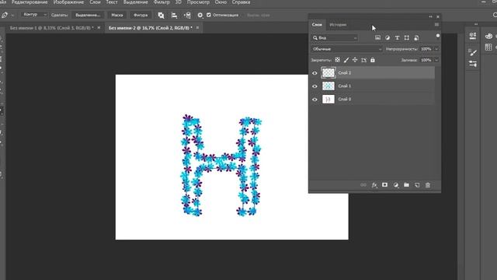Open layer filter type dropdown Вид
This screenshot has width=497, height=280.
335,38
